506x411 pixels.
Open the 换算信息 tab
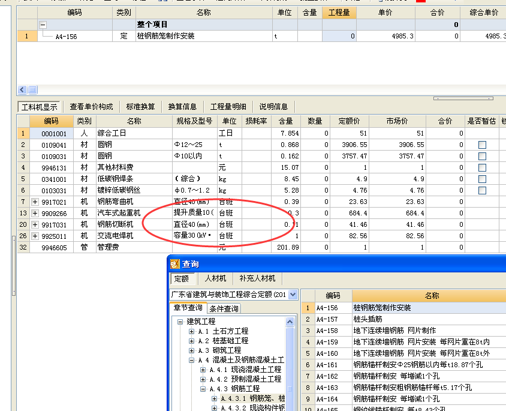[x=182, y=107]
